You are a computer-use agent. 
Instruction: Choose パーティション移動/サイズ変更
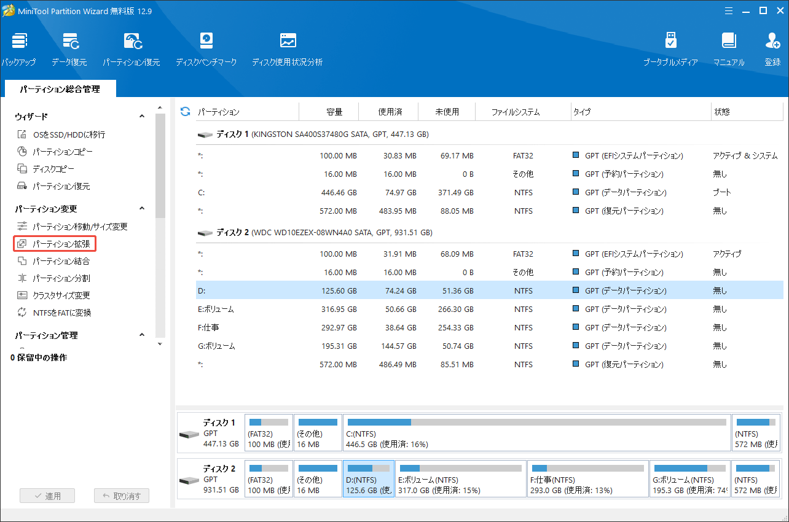point(73,227)
